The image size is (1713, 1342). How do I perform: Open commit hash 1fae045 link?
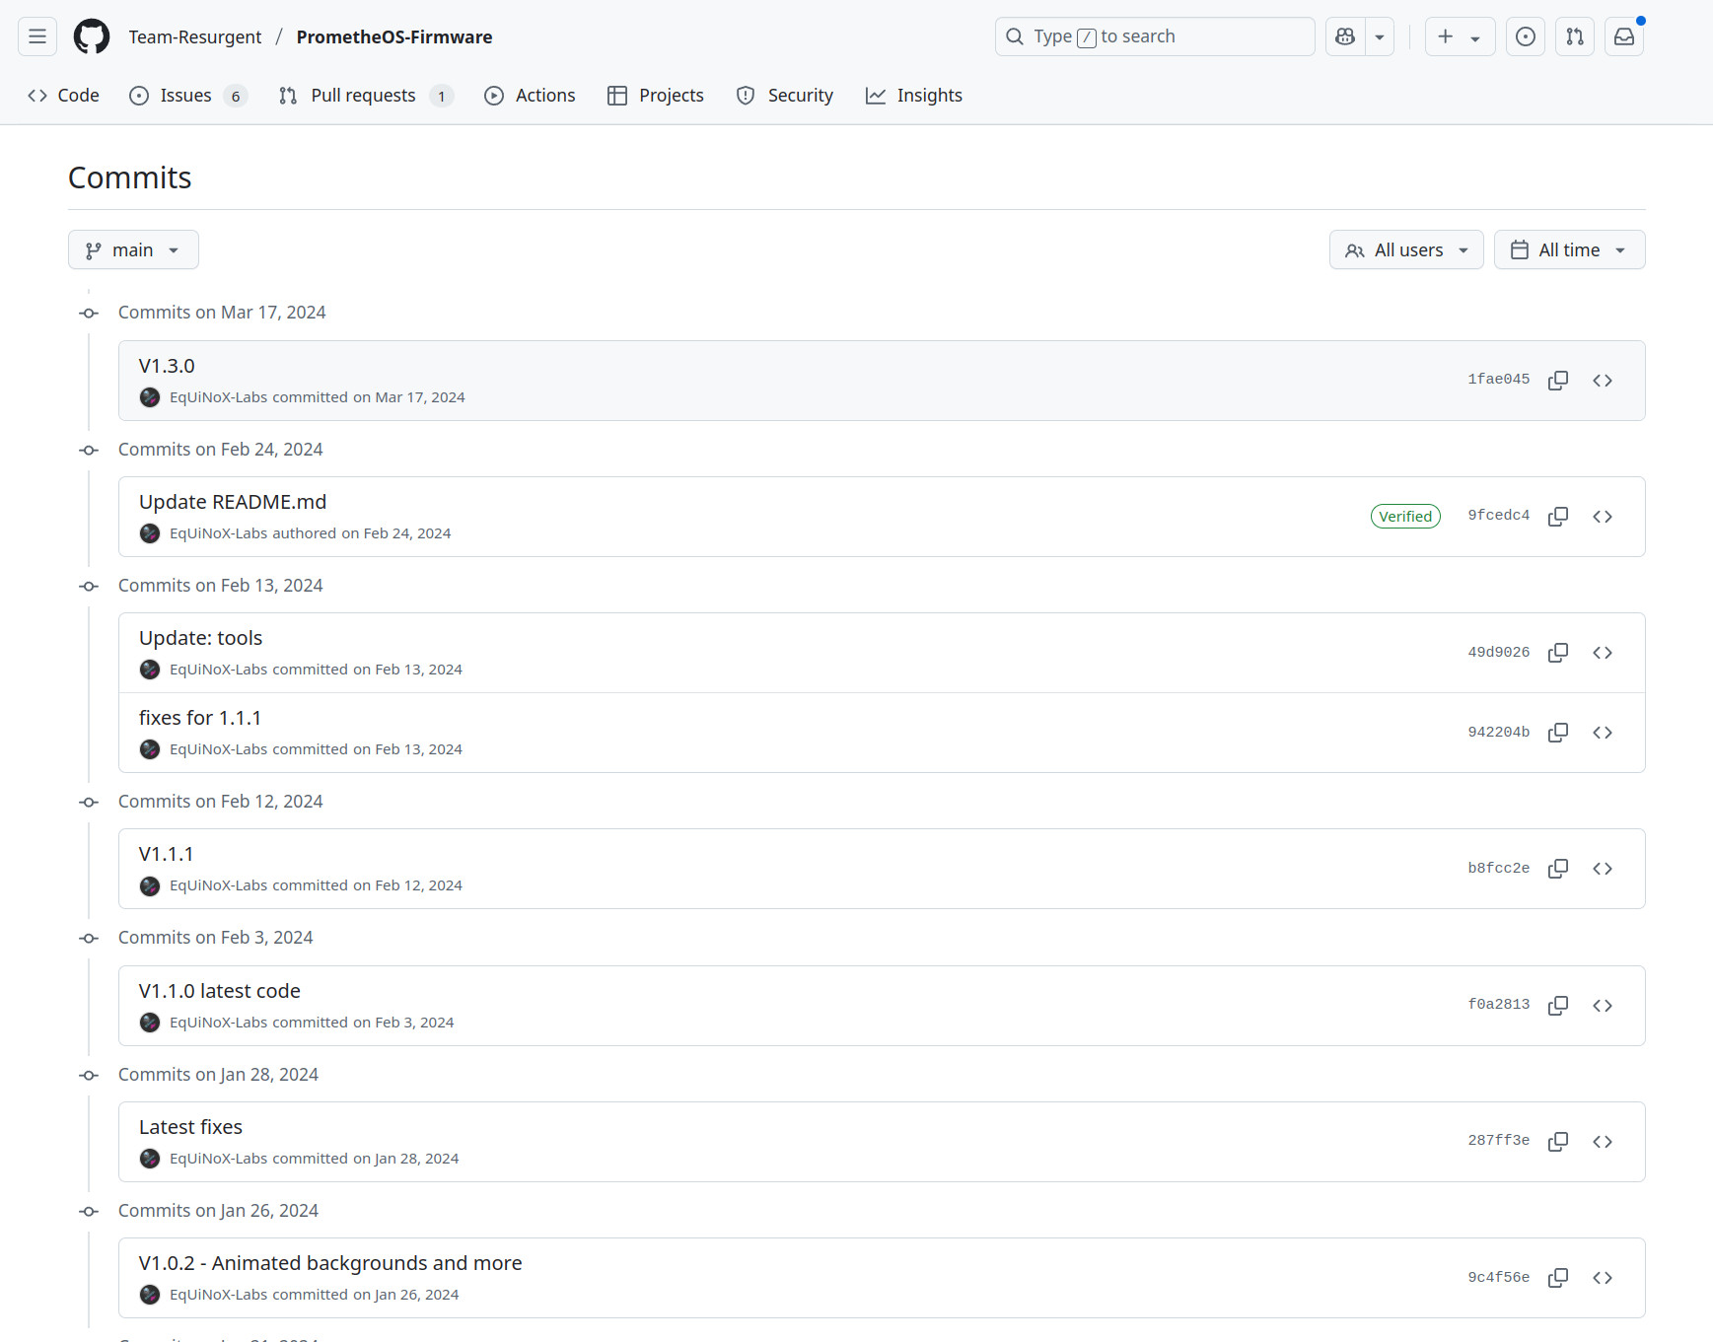[x=1499, y=380]
